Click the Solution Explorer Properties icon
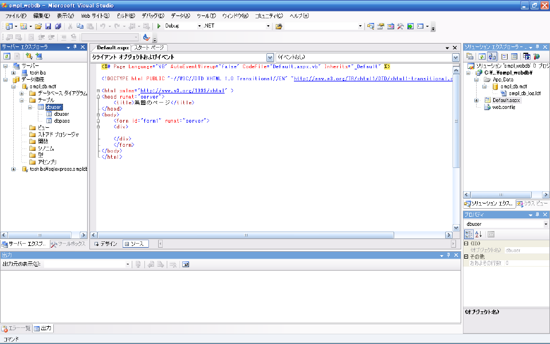 point(470,57)
